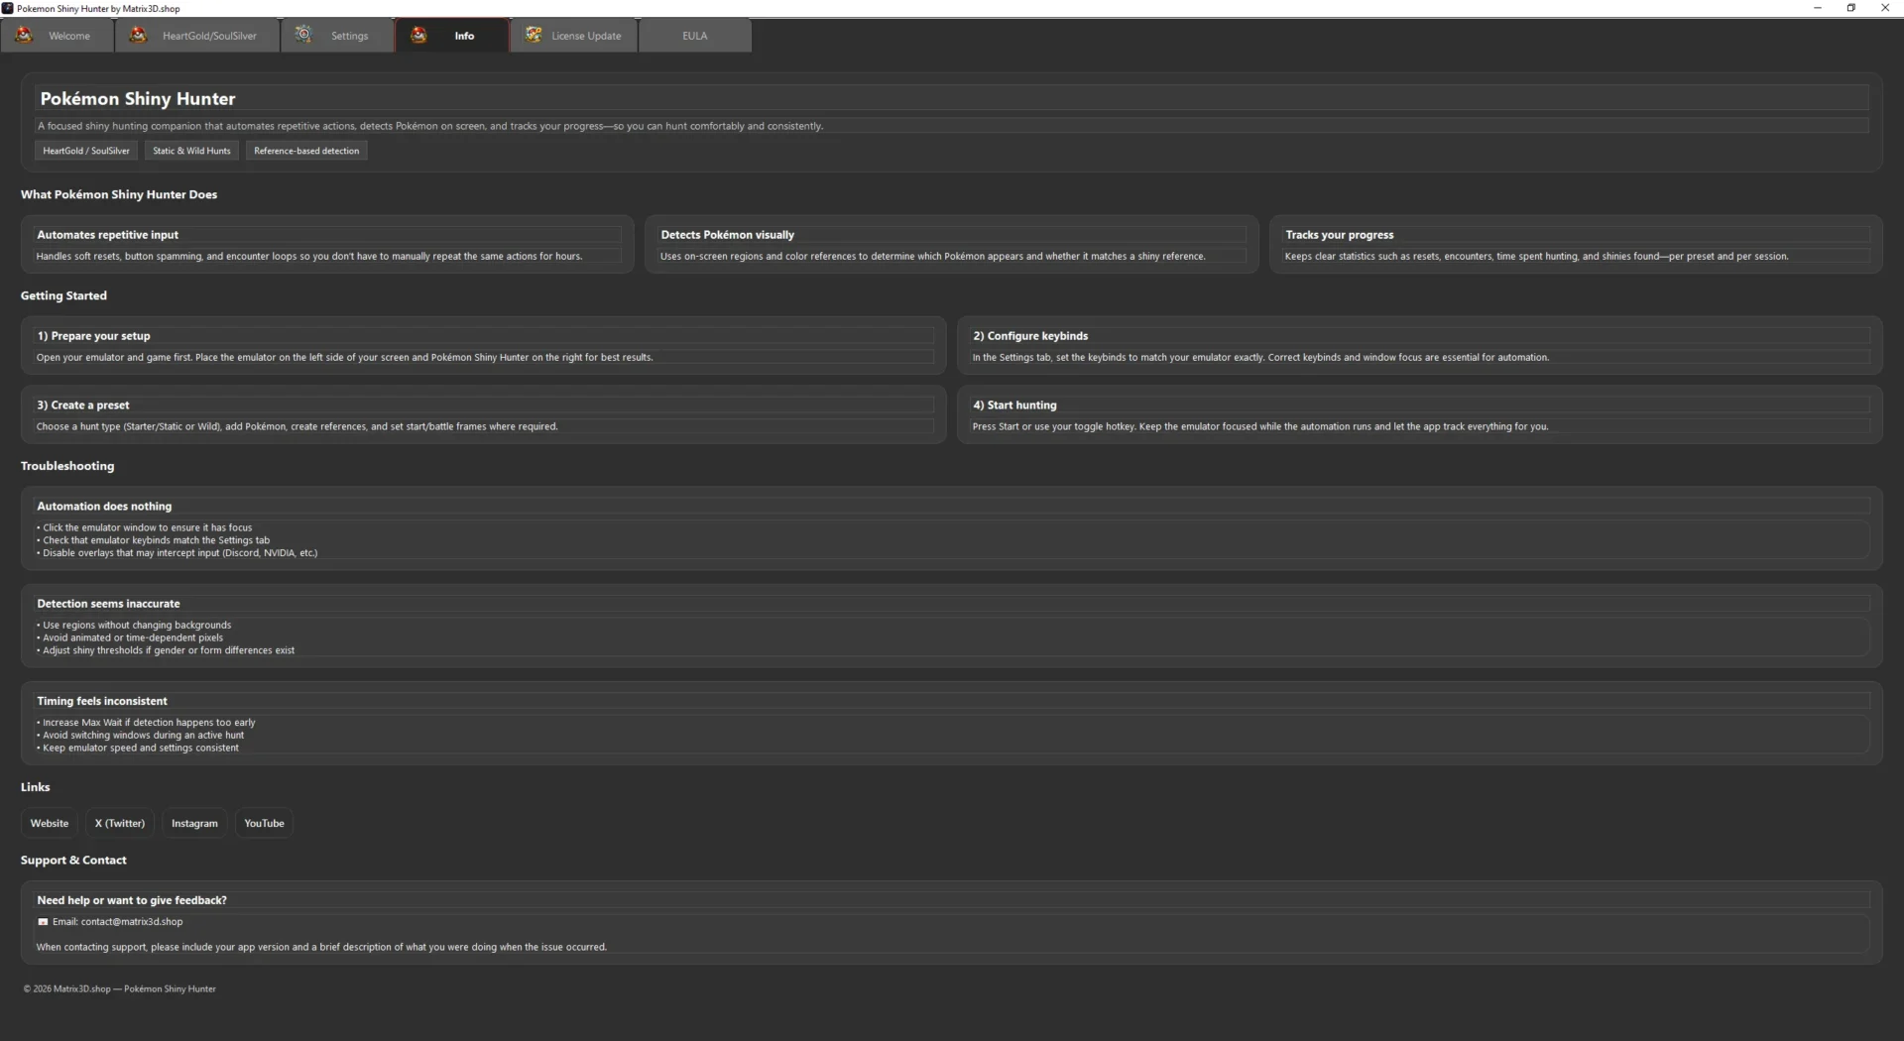The width and height of the screenshot is (1904, 1041).
Task: Click the app icon in the title bar
Action: (x=8, y=8)
